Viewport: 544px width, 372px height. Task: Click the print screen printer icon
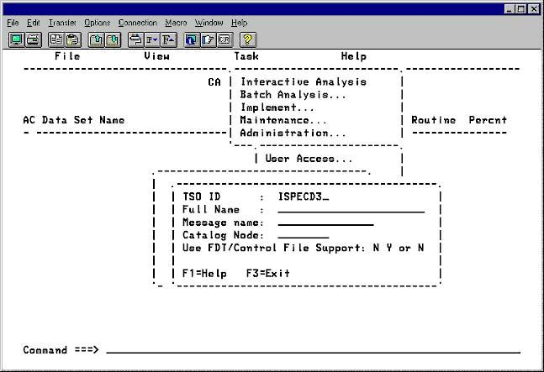point(34,39)
